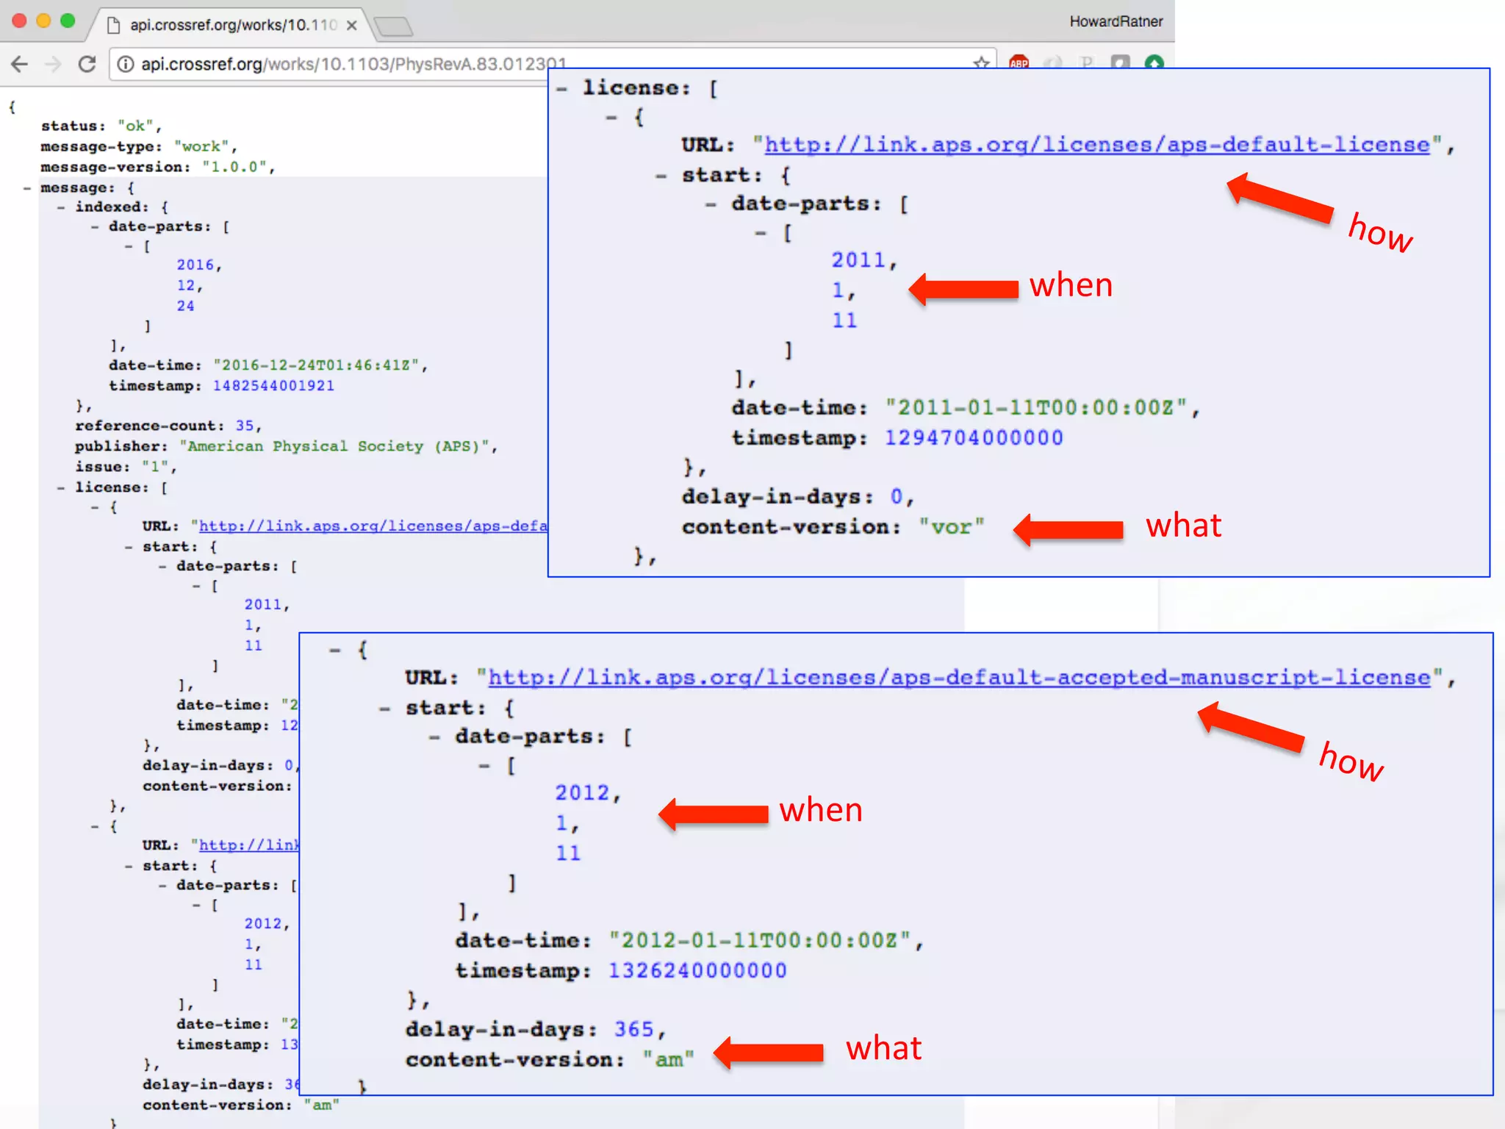Reload the page

click(x=87, y=64)
